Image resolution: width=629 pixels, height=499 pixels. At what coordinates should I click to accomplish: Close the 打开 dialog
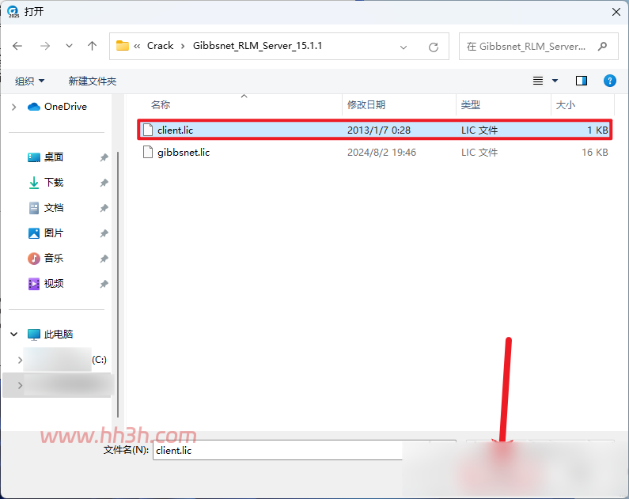coord(616,12)
